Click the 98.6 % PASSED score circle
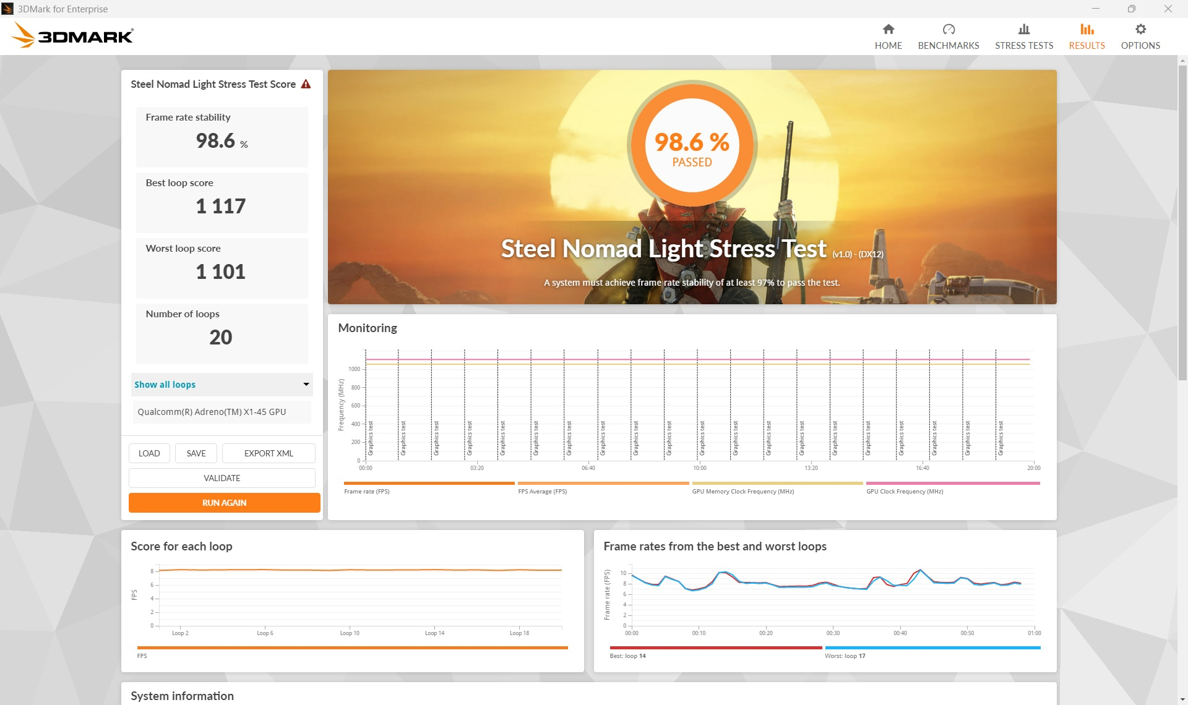Screen dimensions: 1188x705 tap(692, 144)
